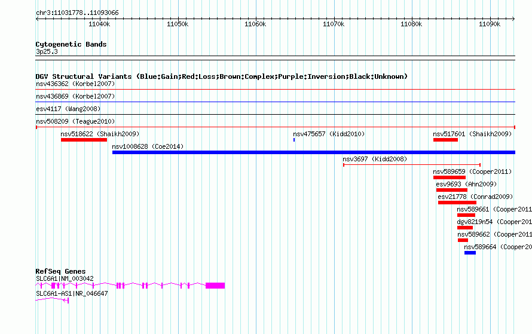The image size is (532, 334).
Task: Click the nsv475657 (Kidd2010) small blue marker
Action: pos(294,140)
